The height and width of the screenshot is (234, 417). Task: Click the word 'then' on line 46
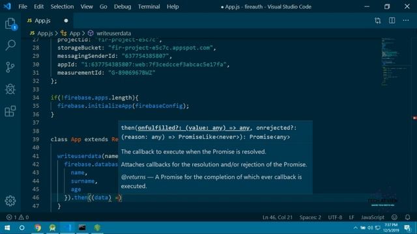click(x=81, y=198)
